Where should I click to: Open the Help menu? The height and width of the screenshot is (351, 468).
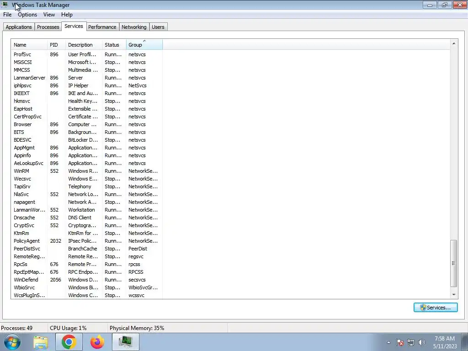click(67, 15)
